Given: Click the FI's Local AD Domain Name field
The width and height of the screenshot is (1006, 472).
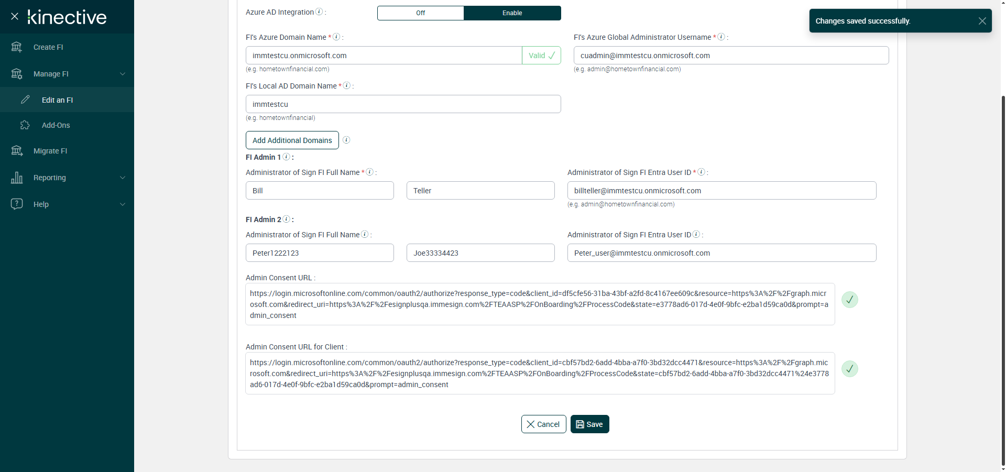Looking at the screenshot, I should click(x=403, y=104).
